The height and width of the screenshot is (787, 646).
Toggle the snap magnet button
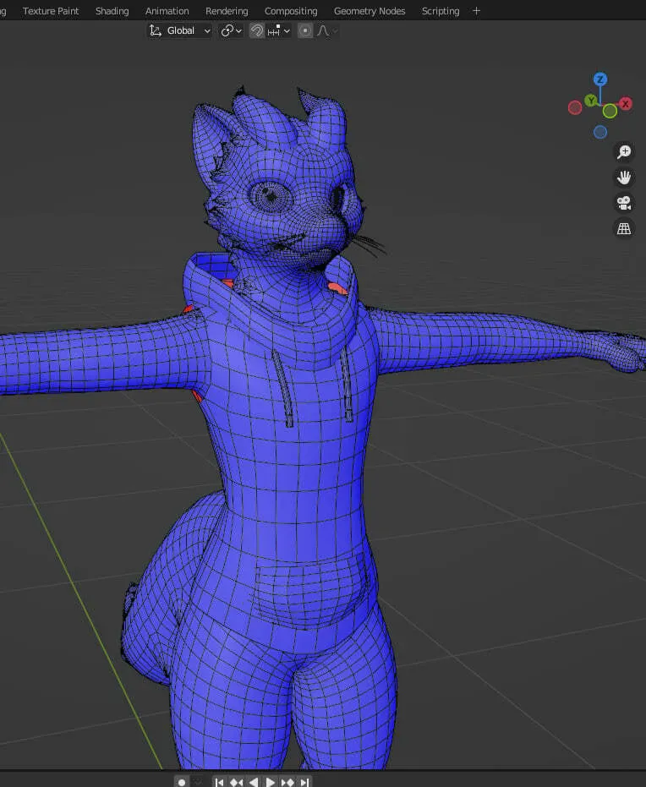tap(256, 30)
